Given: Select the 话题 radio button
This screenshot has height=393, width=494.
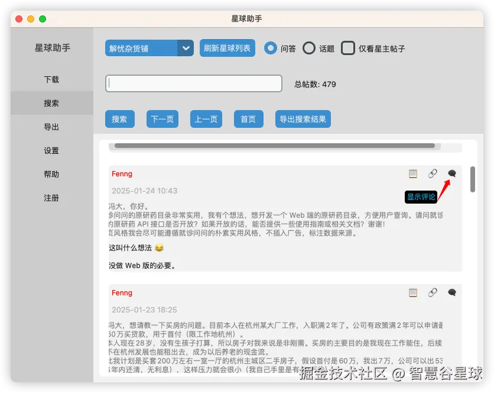Looking at the screenshot, I should point(308,49).
